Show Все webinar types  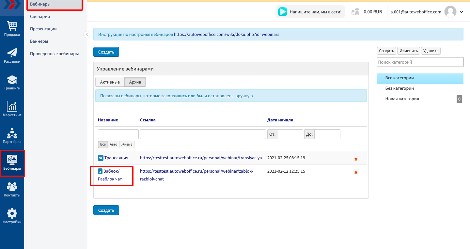[103, 144]
